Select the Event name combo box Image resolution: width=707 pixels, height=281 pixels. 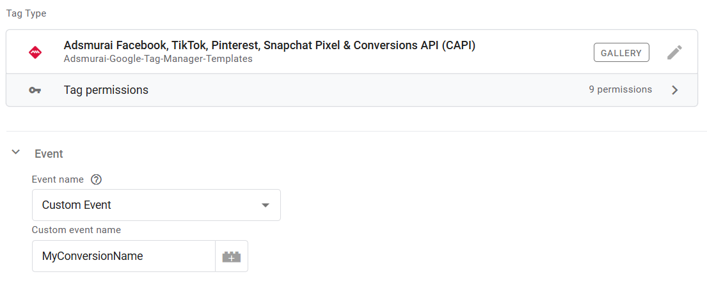click(x=157, y=205)
